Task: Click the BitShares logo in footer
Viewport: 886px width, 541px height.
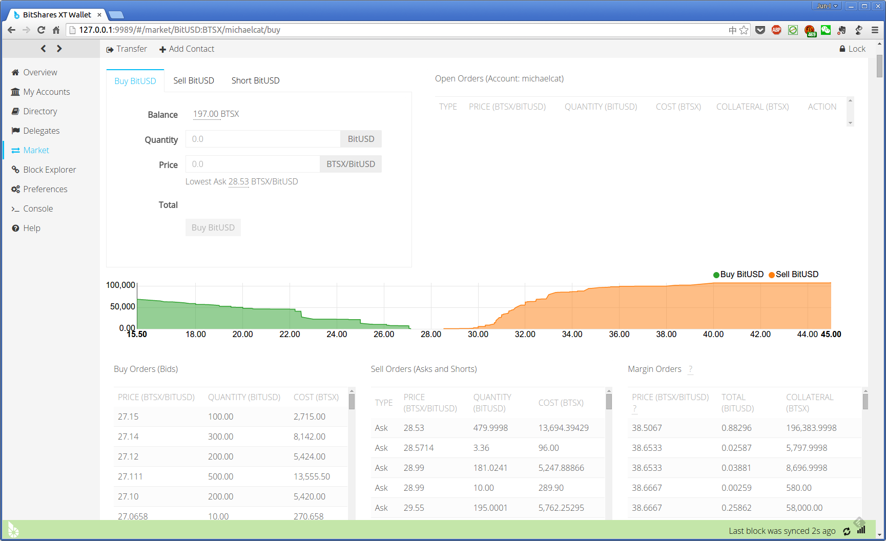Action: (13, 530)
